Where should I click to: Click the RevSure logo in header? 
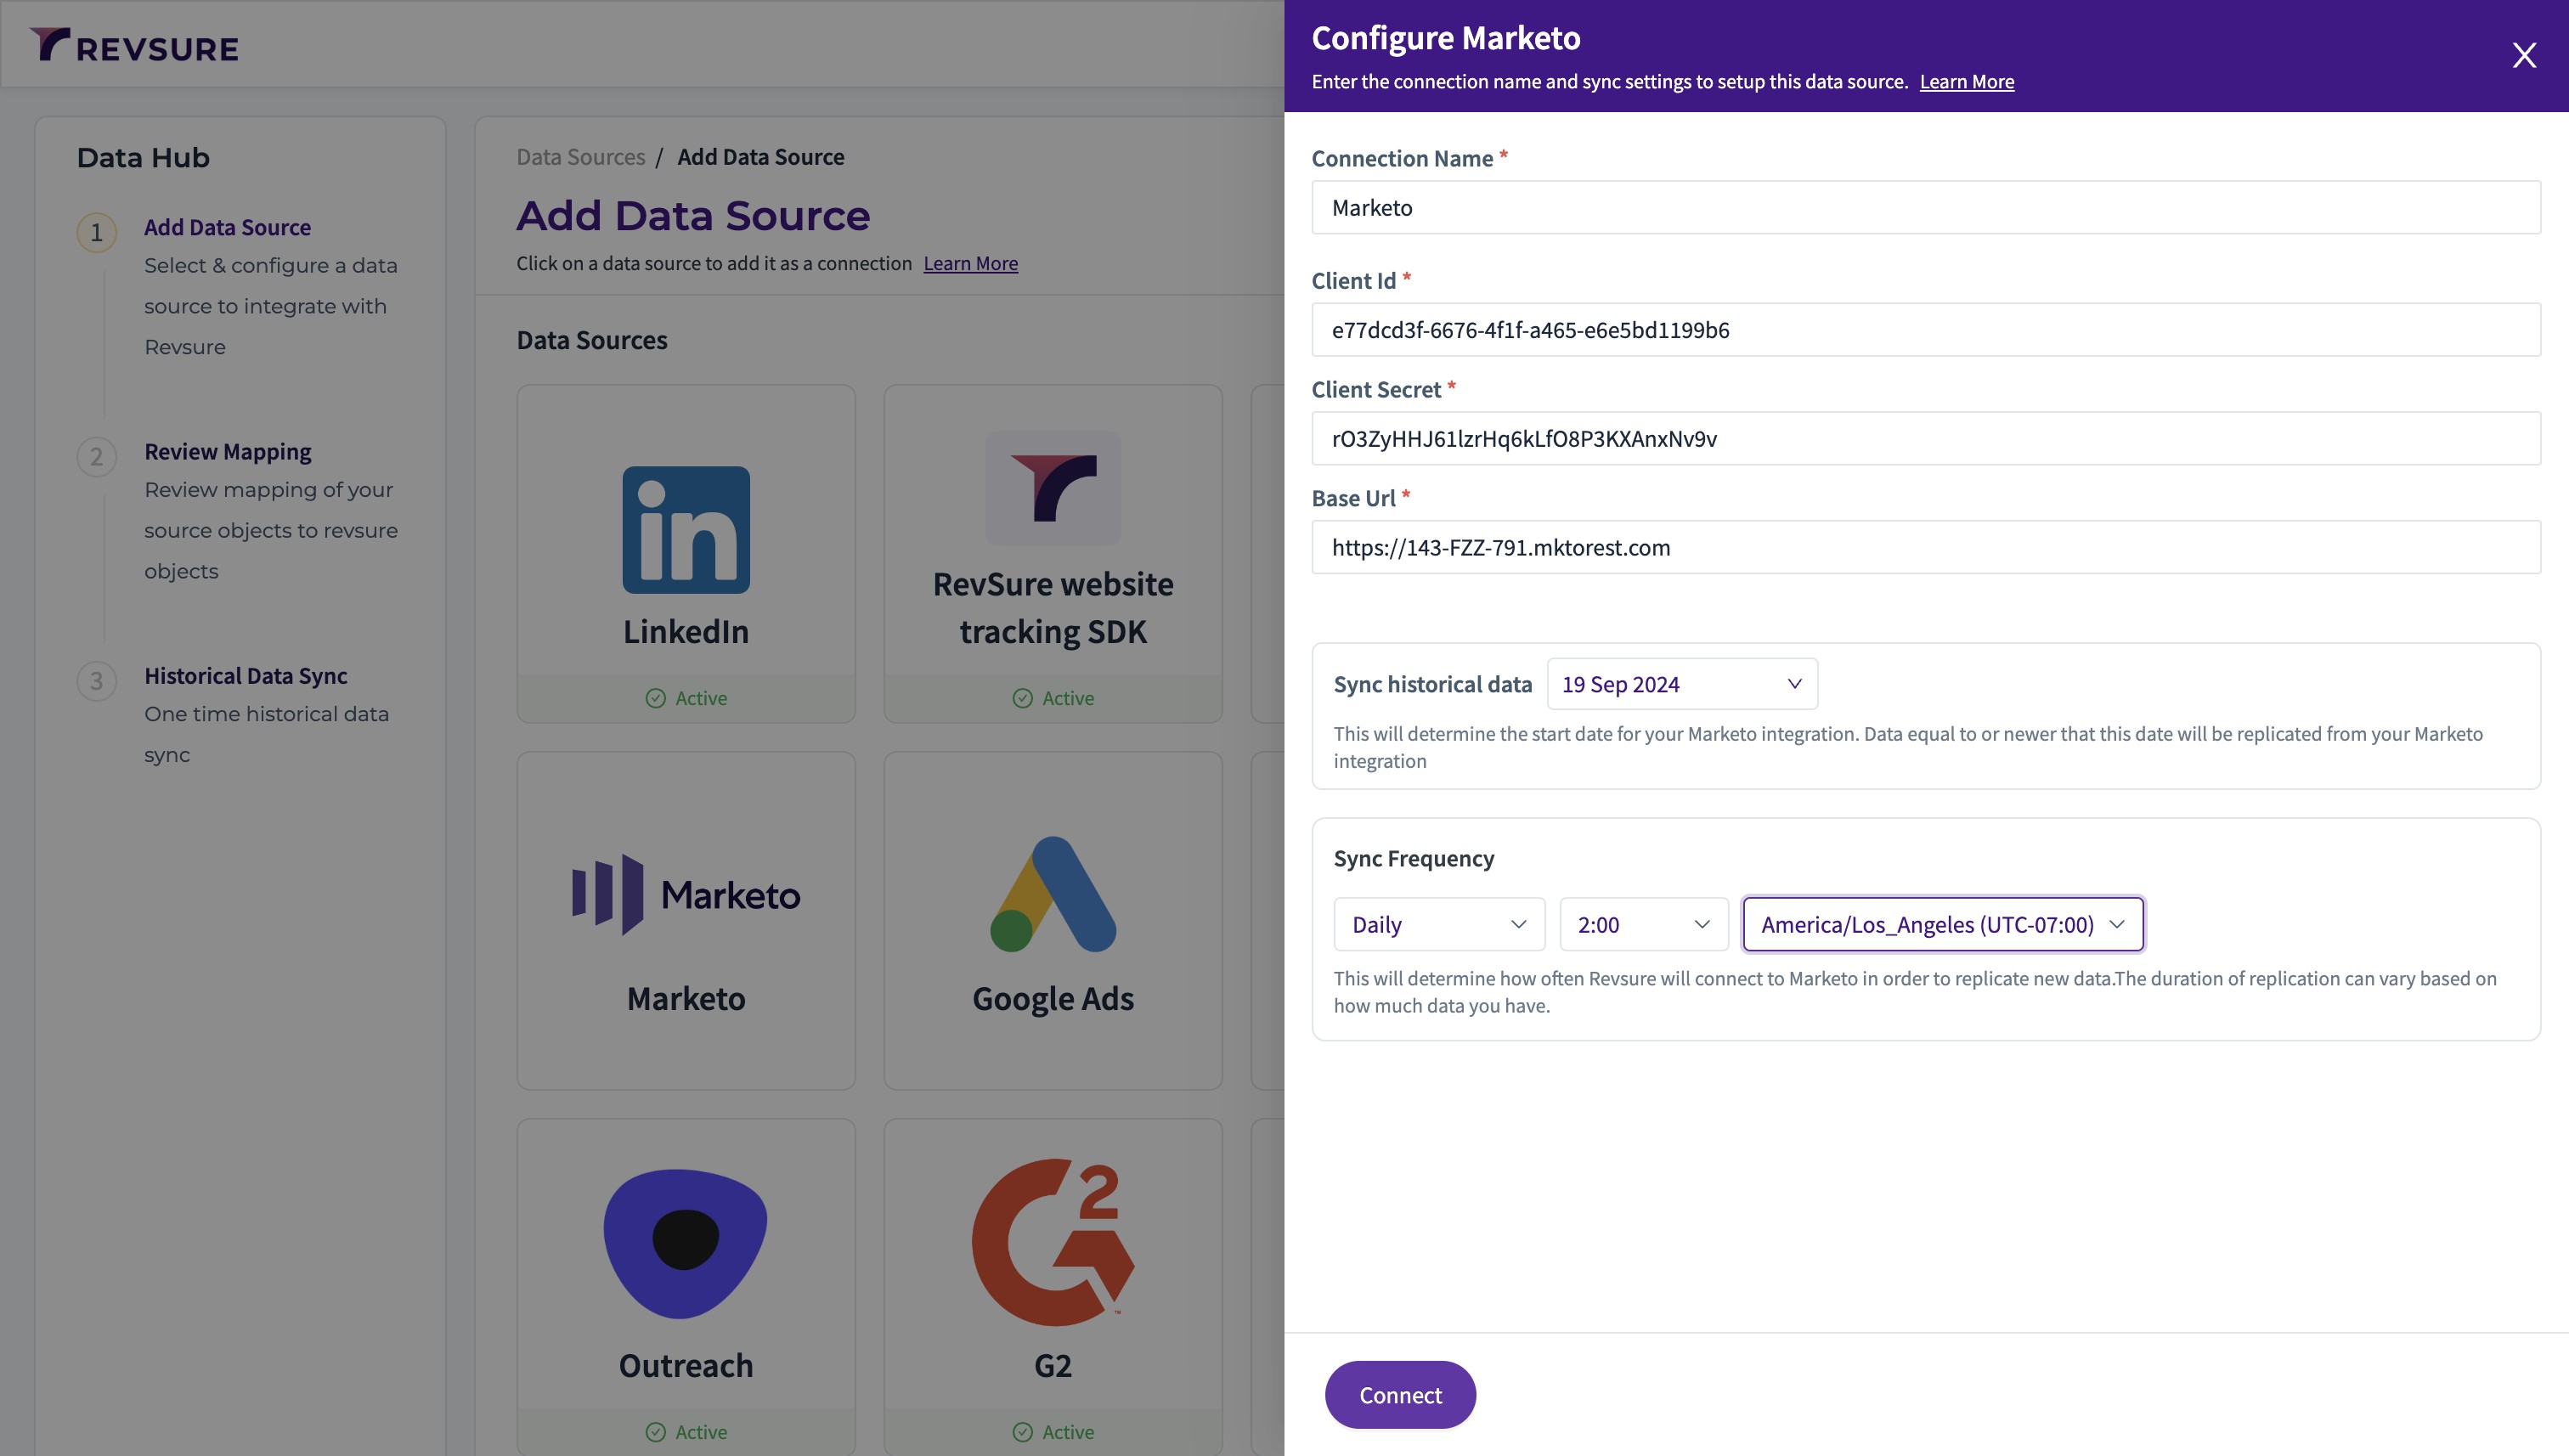click(x=135, y=46)
